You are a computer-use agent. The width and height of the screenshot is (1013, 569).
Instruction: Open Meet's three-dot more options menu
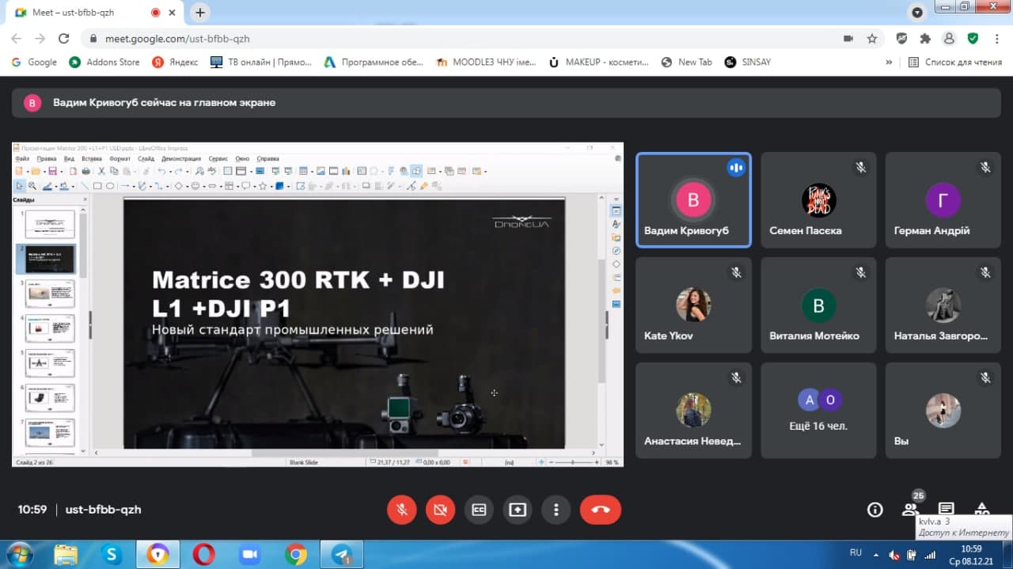(556, 510)
